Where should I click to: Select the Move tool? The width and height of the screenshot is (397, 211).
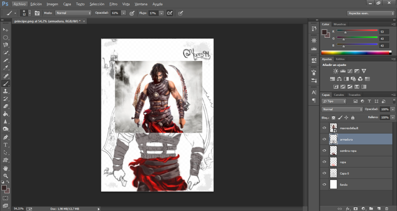click(x=6, y=30)
